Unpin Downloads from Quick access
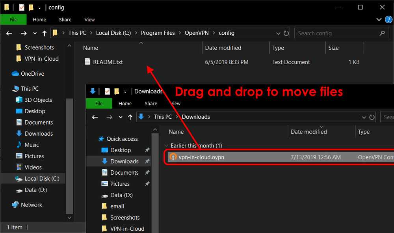 147,161
